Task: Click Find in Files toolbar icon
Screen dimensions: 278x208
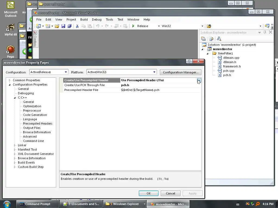Action: 209,26
